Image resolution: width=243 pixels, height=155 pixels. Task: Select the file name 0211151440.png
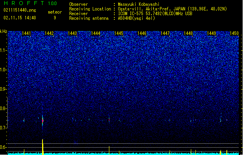[20, 10]
